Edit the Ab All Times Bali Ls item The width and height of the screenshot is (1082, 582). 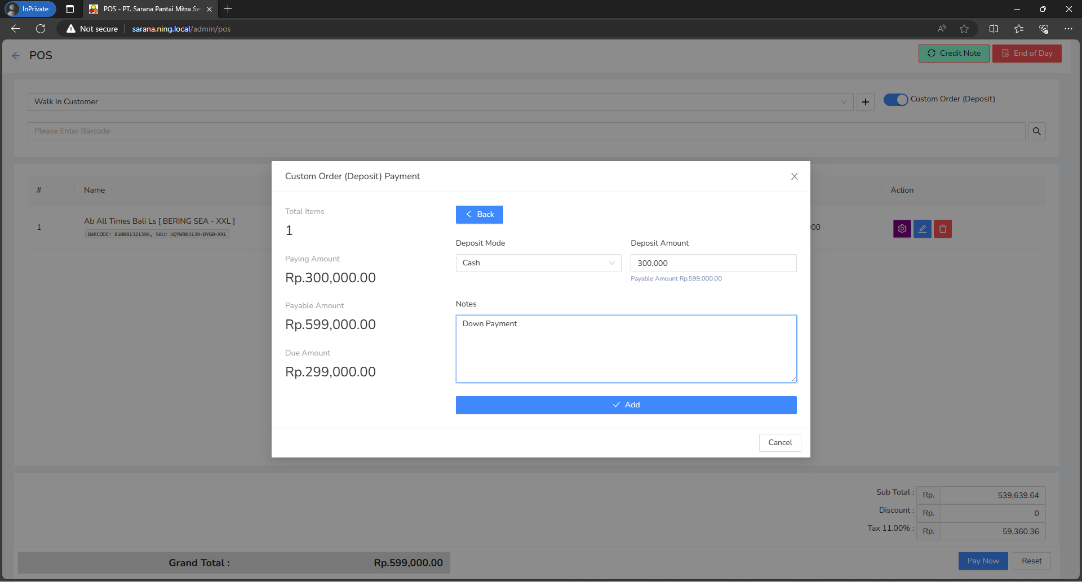[923, 229]
